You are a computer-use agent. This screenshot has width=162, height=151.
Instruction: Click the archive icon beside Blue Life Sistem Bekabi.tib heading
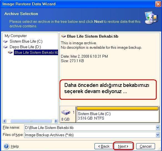coord(64,36)
